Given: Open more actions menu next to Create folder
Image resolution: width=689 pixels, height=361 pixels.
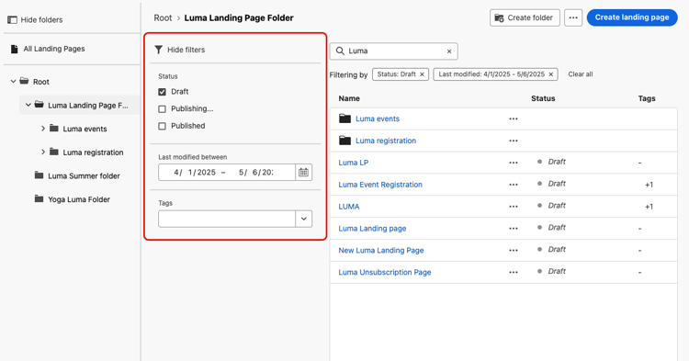Looking at the screenshot, I should (x=573, y=18).
